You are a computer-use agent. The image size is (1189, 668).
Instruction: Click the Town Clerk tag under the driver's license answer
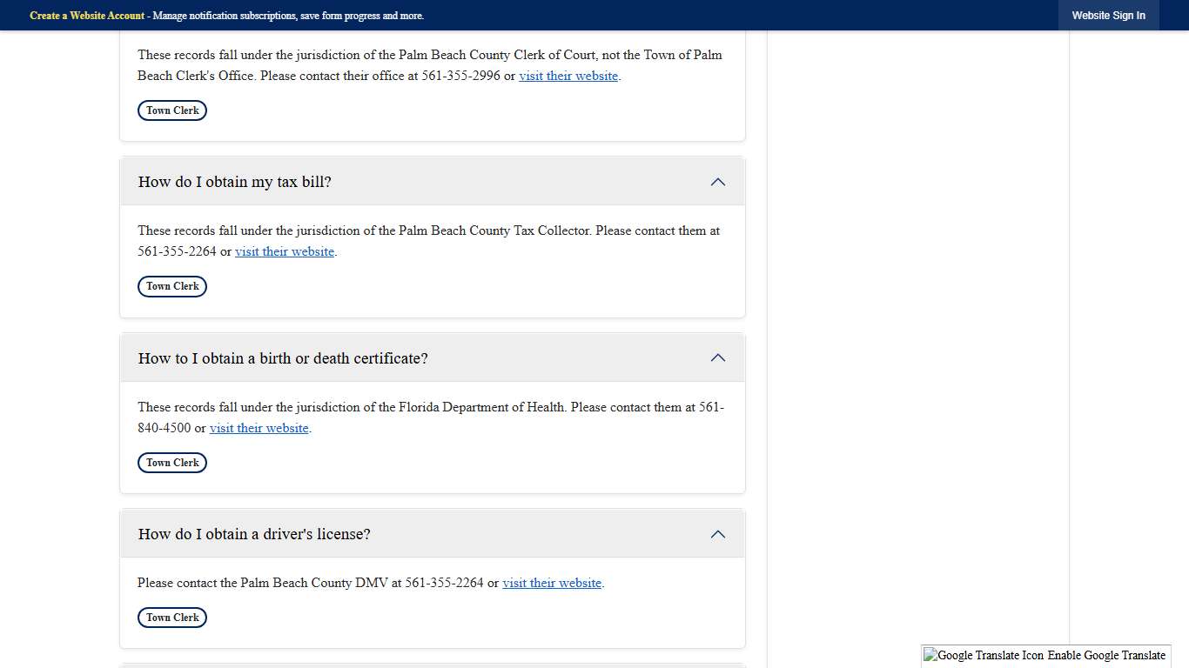point(171,618)
